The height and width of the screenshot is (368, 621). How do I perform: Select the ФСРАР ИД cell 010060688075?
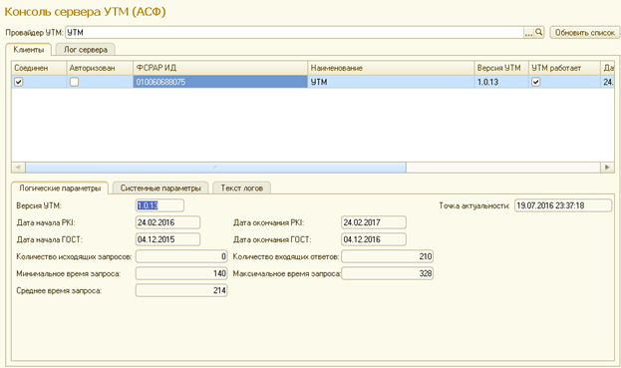[220, 82]
